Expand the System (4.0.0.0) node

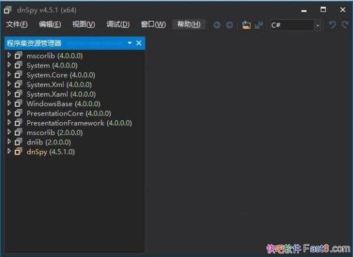click(9, 65)
